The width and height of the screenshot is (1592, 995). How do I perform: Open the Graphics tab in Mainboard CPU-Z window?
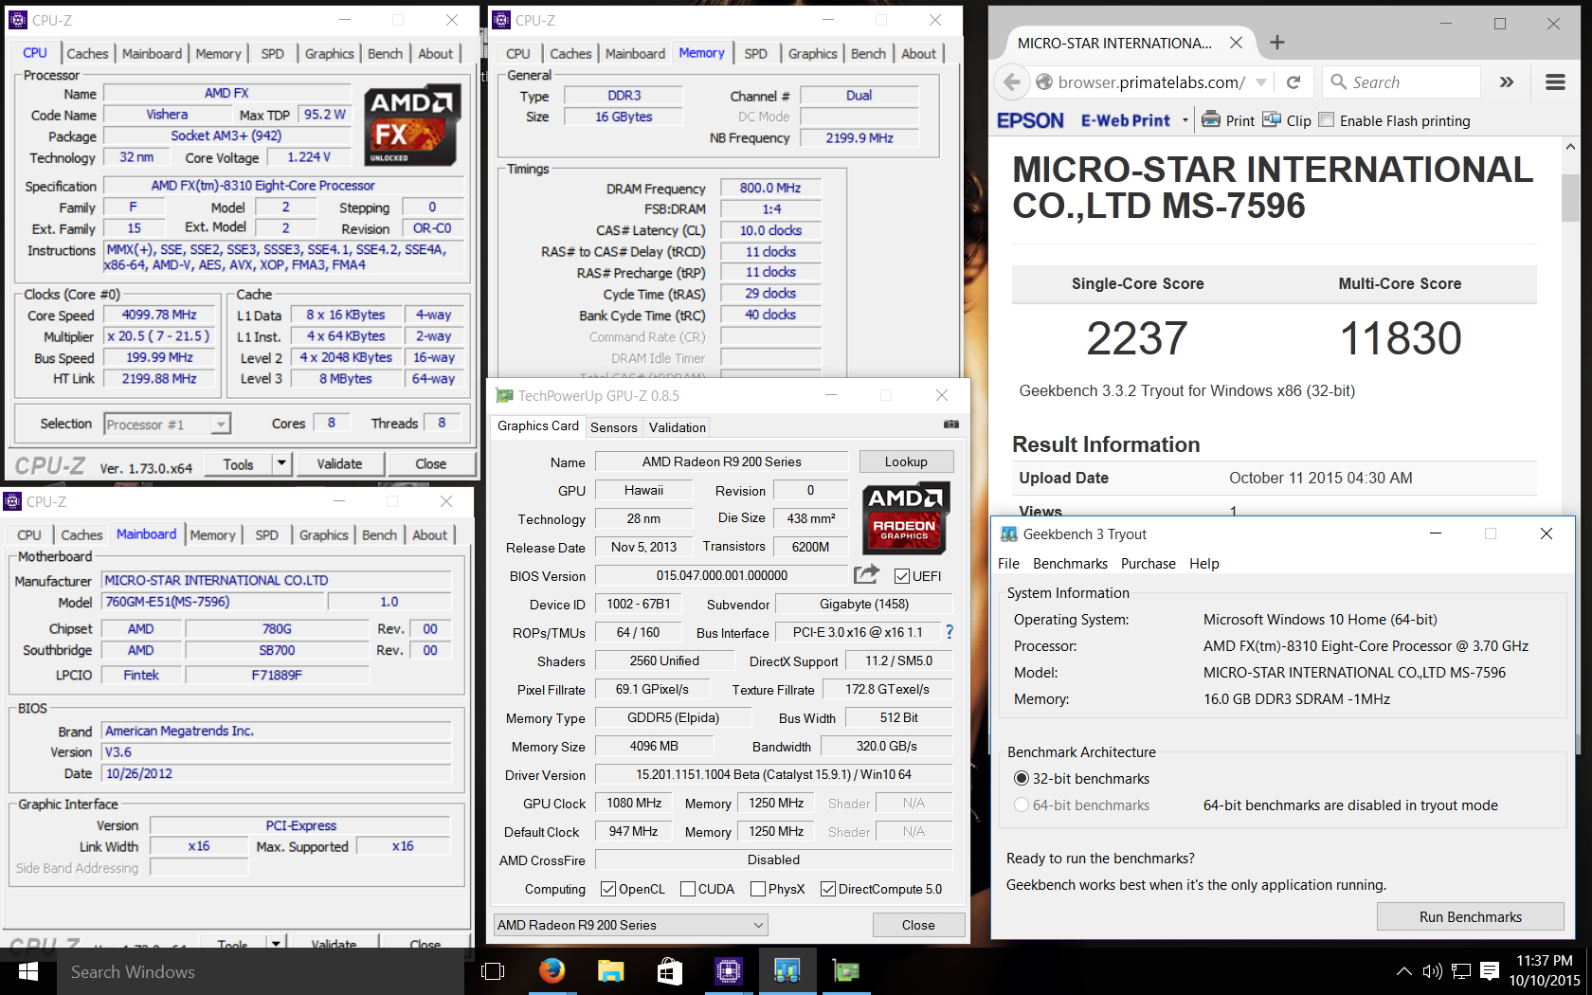point(323,535)
